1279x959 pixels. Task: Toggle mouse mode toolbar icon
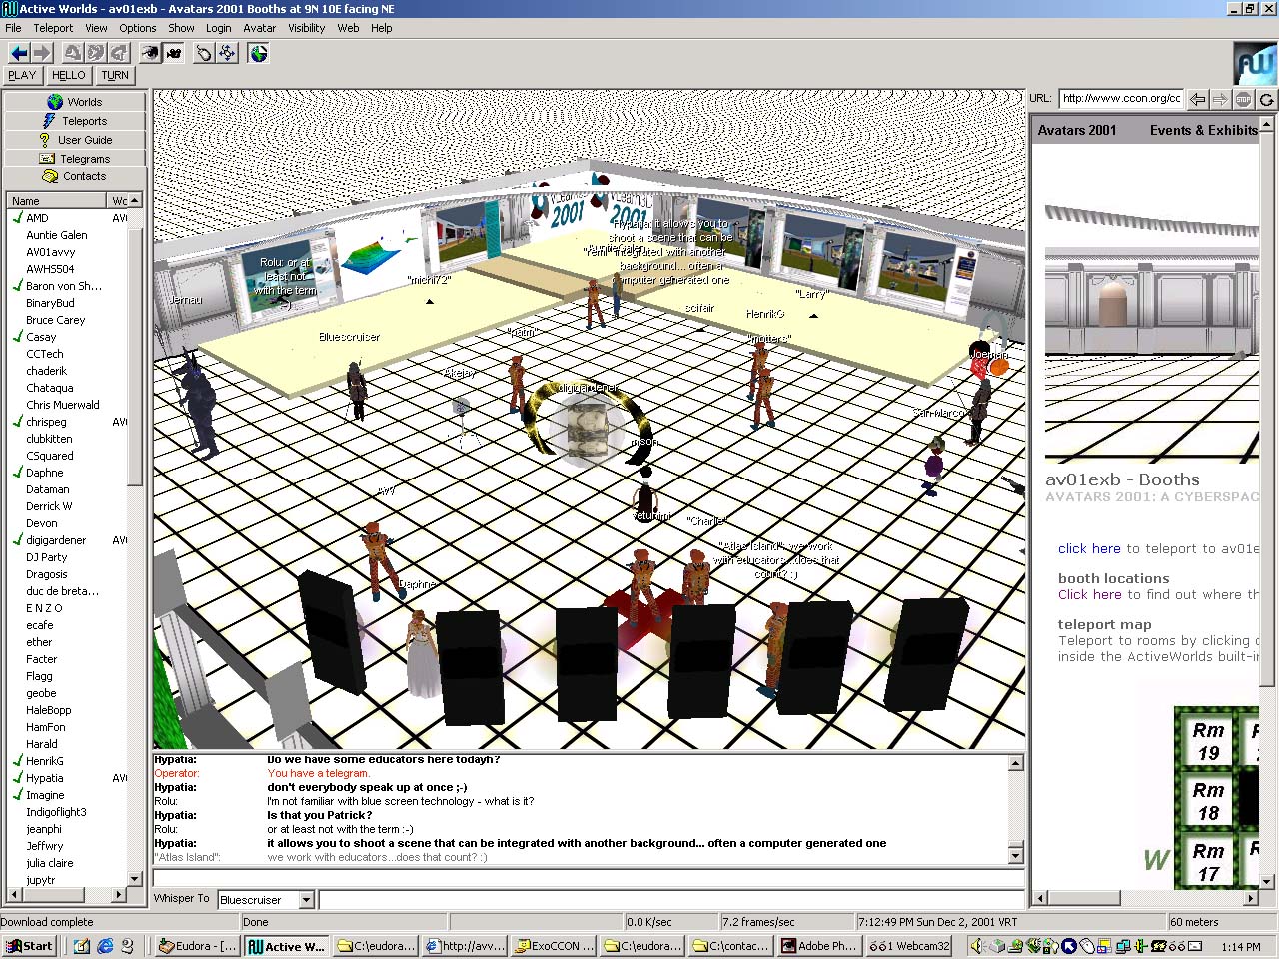204,53
